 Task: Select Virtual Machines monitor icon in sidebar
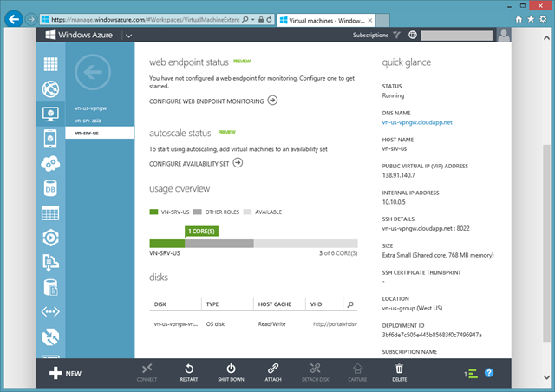[x=50, y=114]
